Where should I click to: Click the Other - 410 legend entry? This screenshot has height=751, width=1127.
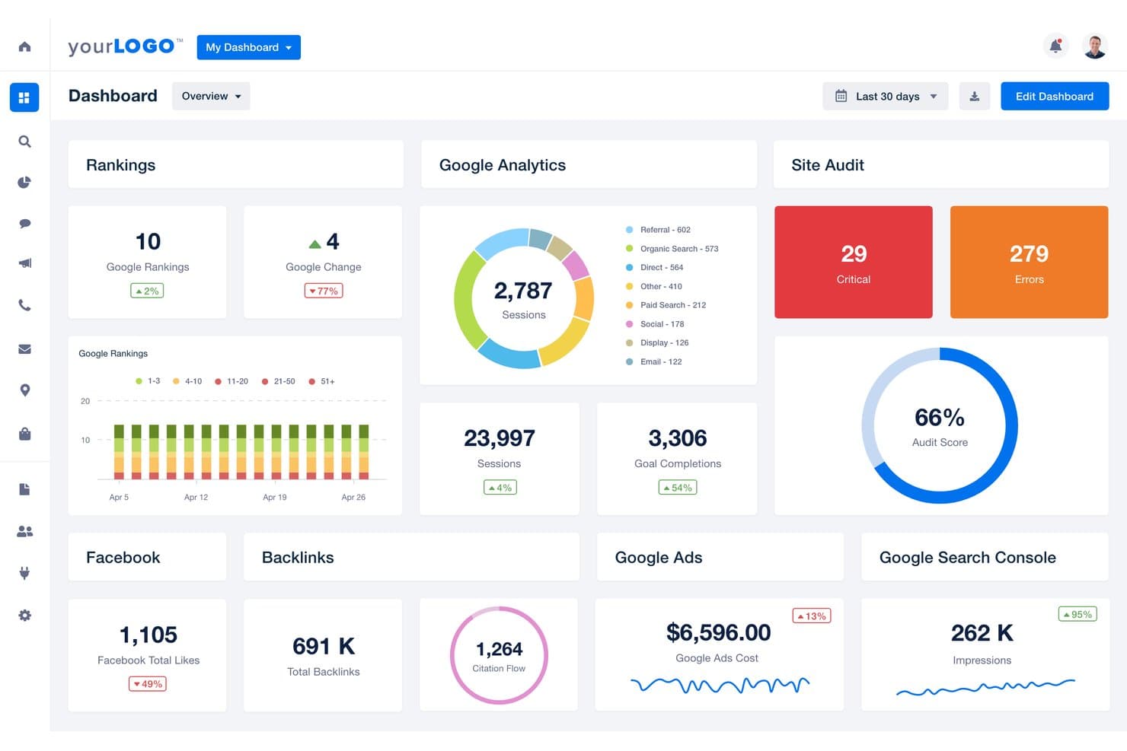(x=653, y=287)
